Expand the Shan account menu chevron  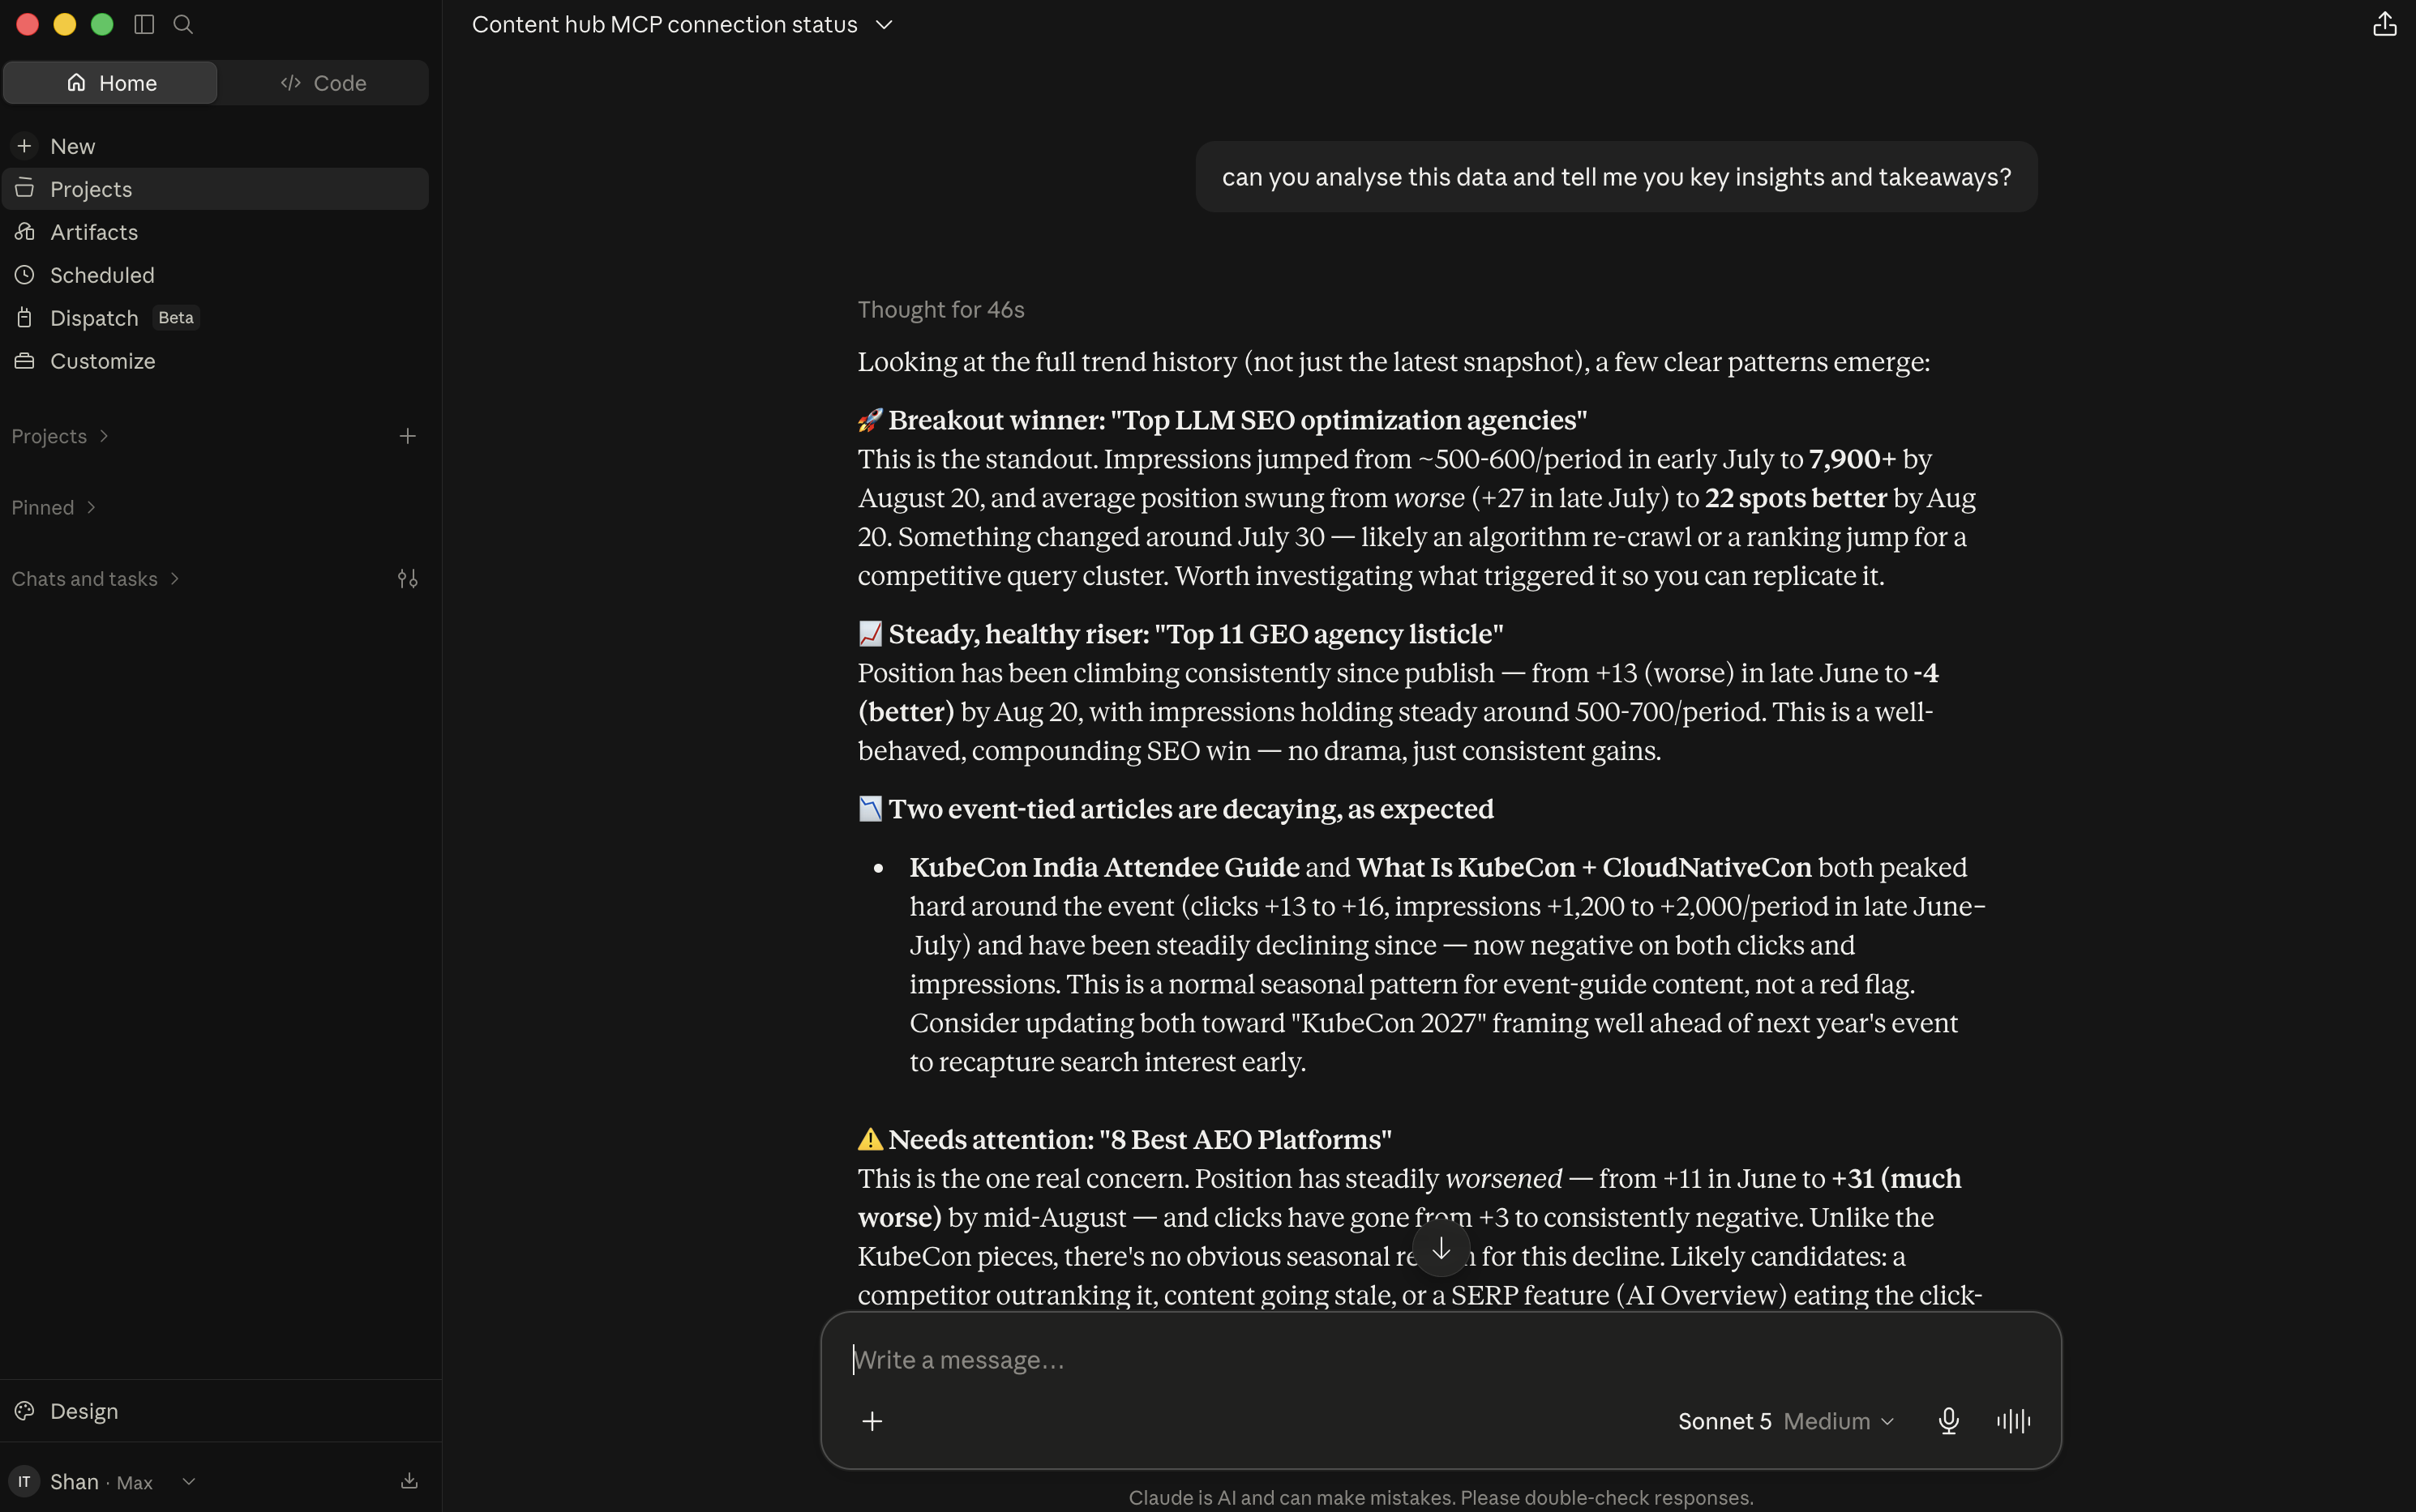coord(188,1481)
